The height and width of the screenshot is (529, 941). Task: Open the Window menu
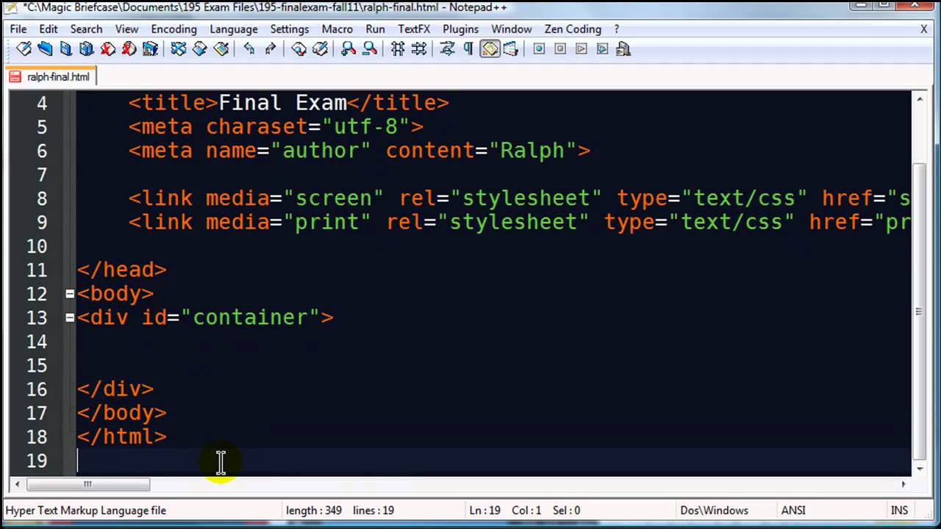[512, 29]
